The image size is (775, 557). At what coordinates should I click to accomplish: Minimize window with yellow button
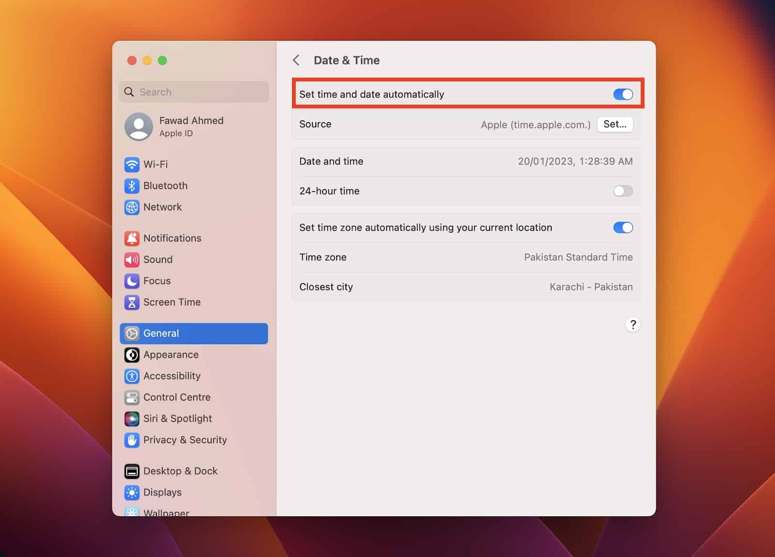pos(147,60)
